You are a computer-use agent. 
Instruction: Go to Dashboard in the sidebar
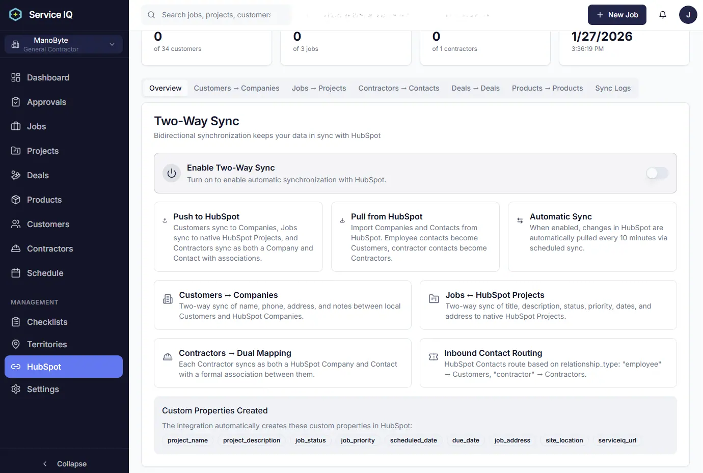coord(64,77)
